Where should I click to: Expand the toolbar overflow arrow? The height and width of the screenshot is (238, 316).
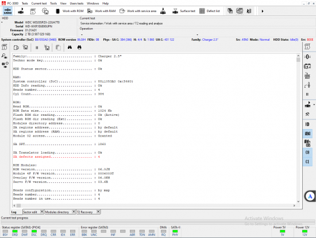click(263, 11)
